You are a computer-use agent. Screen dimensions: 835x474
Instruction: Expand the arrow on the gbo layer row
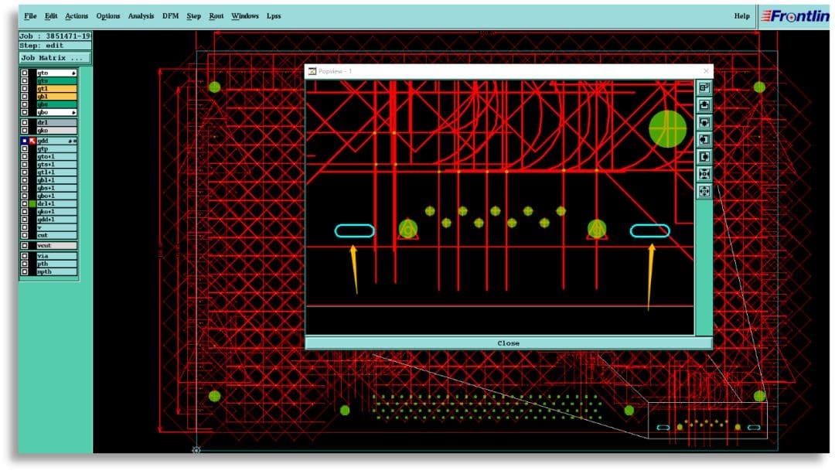(x=73, y=112)
